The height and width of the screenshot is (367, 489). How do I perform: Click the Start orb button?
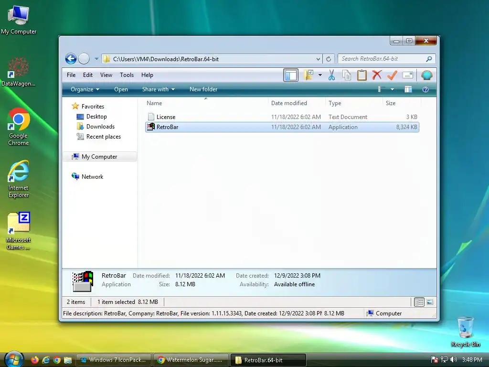coord(14,359)
